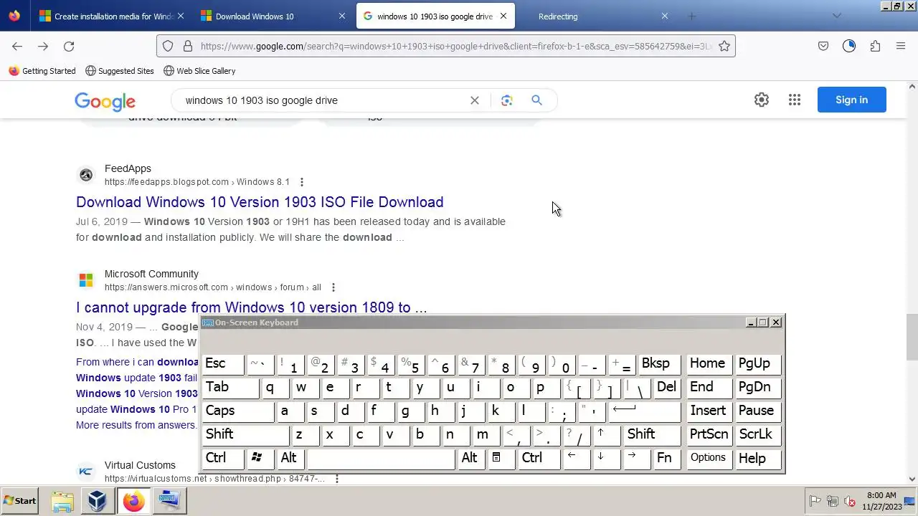Screen dimensions: 918x516
Task: Open Download Windows 10 Version 1903 ISO link
Action: tap(260, 202)
